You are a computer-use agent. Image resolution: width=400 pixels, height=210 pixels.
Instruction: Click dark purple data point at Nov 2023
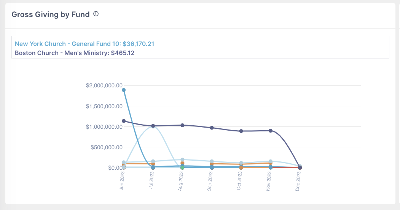point(271,131)
